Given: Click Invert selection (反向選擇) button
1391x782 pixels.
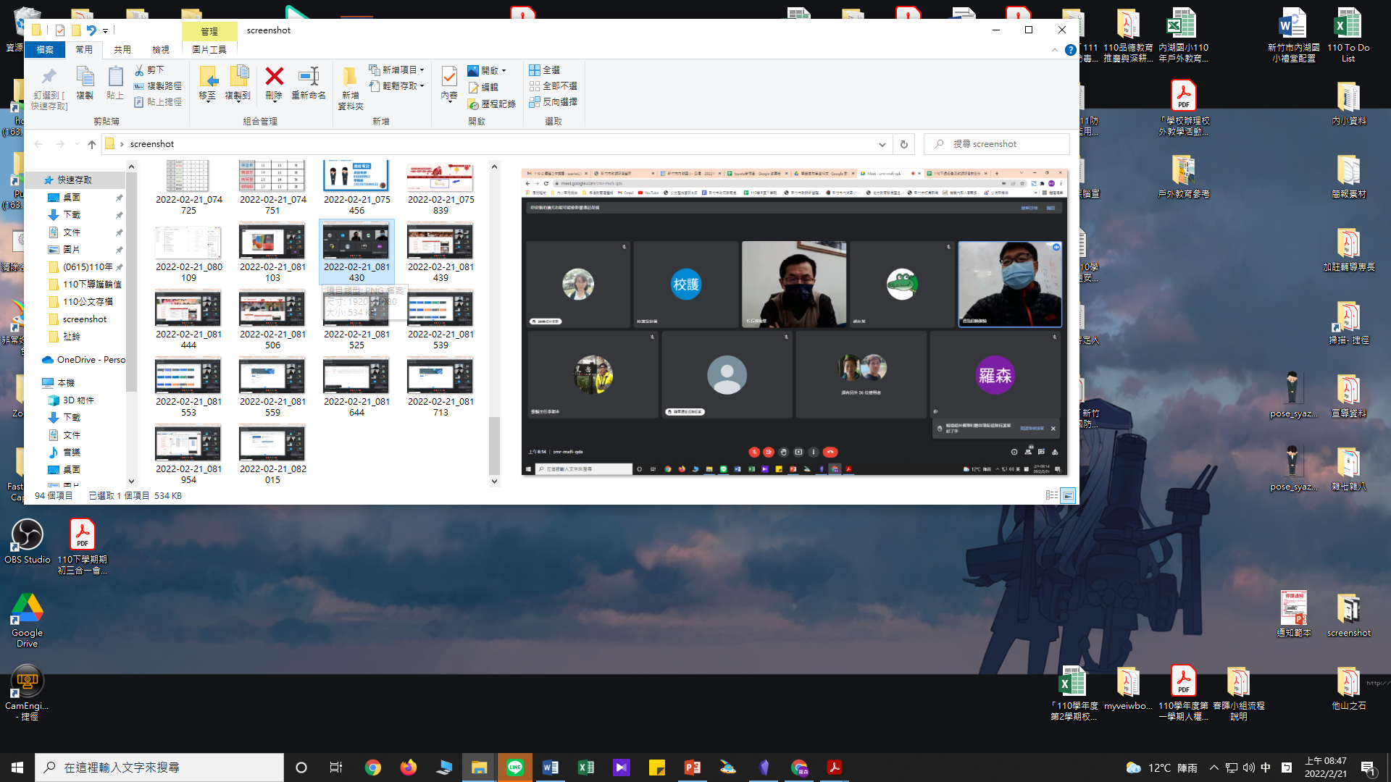Looking at the screenshot, I should [554, 102].
